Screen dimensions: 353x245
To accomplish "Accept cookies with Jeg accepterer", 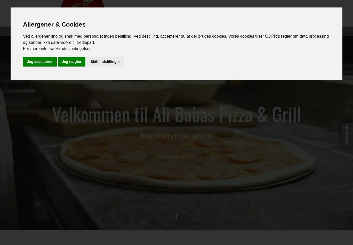I will tap(40, 62).
